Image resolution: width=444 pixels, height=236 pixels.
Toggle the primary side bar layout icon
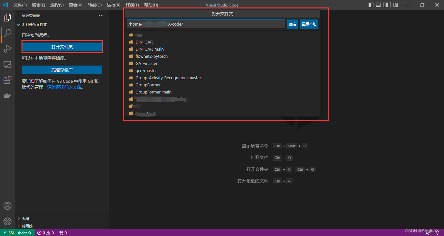(371, 5)
